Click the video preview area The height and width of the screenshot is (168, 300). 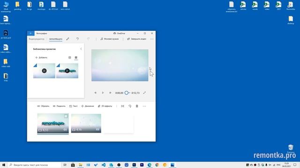(120, 65)
